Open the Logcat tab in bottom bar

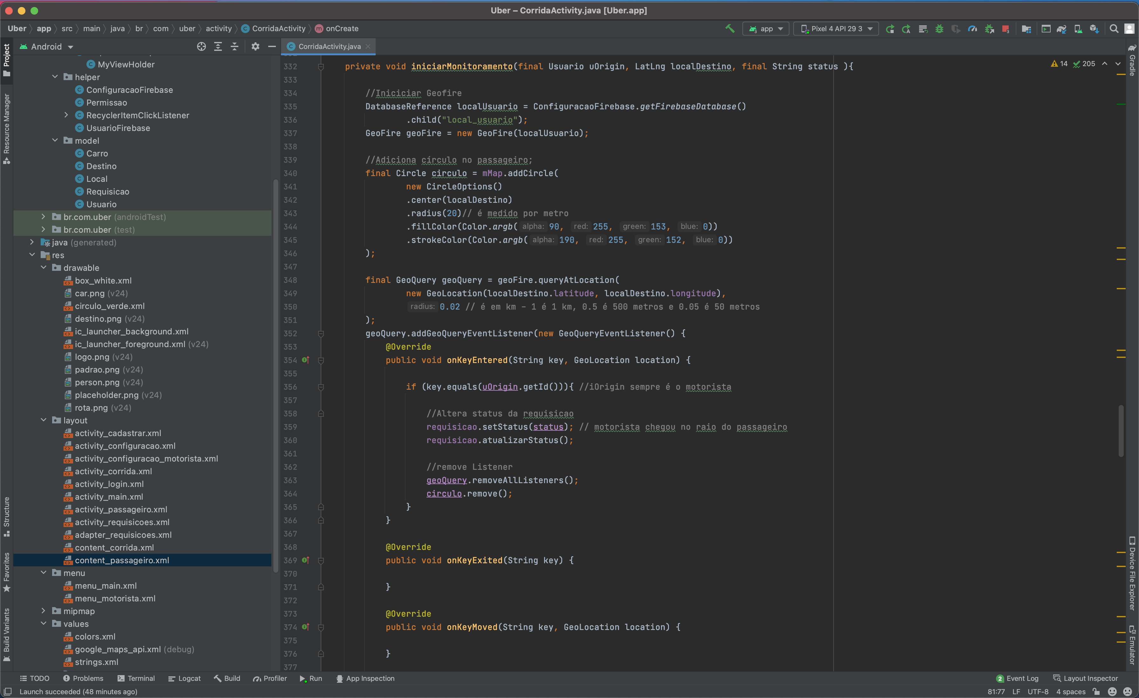184,678
